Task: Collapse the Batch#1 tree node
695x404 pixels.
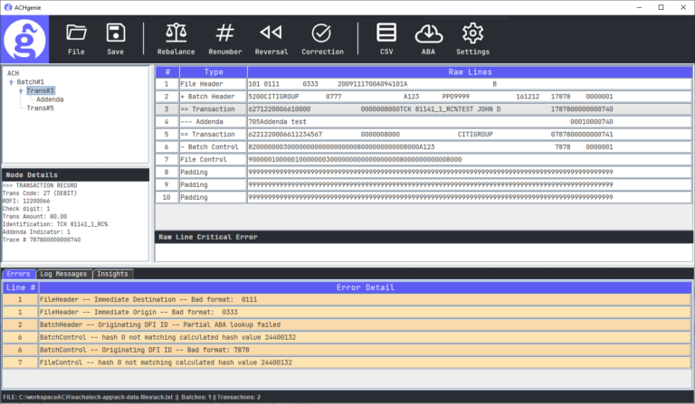Action: click(x=12, y=82)
